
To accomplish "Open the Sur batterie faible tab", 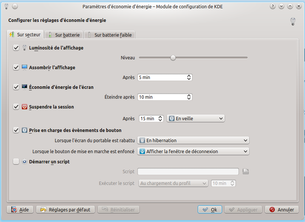I will [109, 35].
